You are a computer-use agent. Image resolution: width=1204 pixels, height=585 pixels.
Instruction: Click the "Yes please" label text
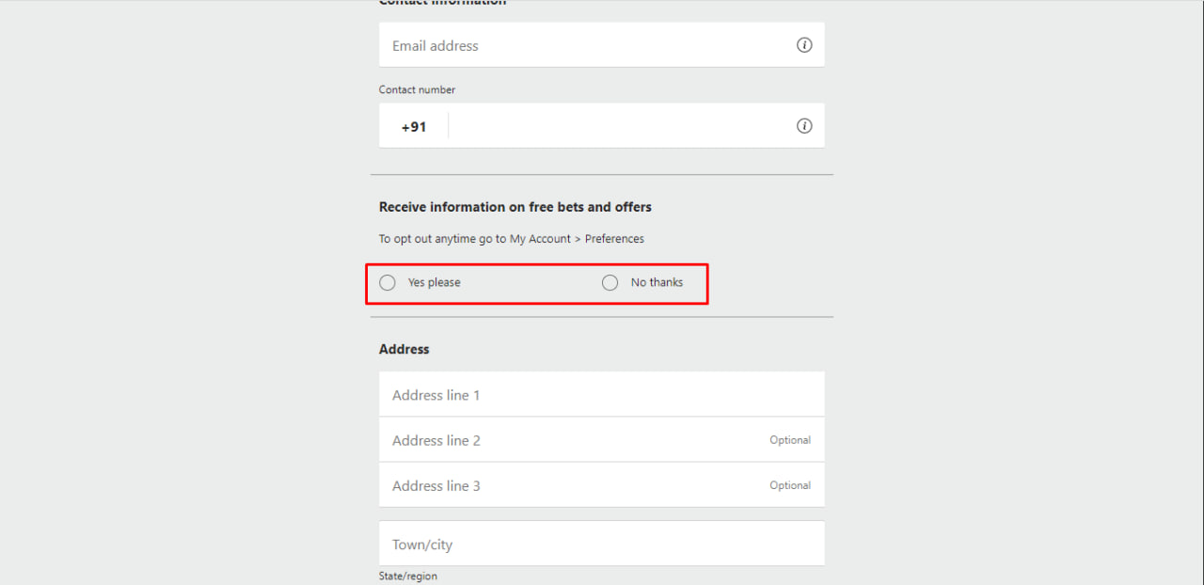pyautogui.click(x=435, y=282)
